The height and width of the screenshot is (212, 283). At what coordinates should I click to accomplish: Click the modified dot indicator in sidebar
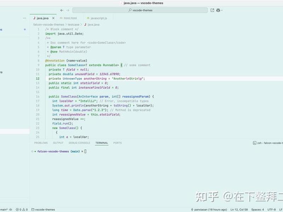tap(25, 29)
